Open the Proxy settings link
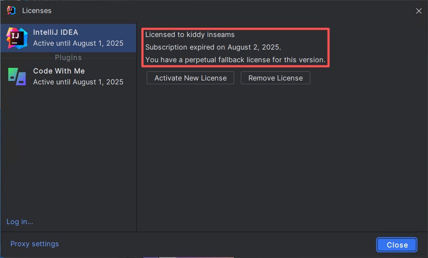This screenshot has height=258, width=428. (x=34, y=244)
